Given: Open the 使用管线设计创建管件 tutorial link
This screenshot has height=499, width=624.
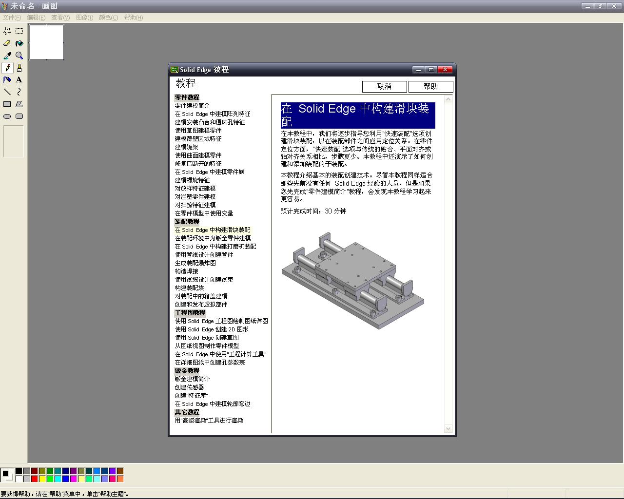Looking at the screenshot, I should tap(204, 255).
